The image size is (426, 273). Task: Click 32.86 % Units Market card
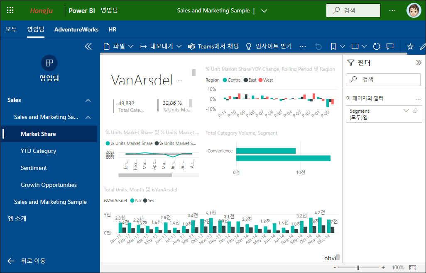(x=175, y=106)
